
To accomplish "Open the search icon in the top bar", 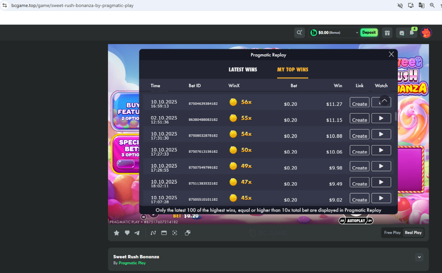I will [x=299, y=32].
